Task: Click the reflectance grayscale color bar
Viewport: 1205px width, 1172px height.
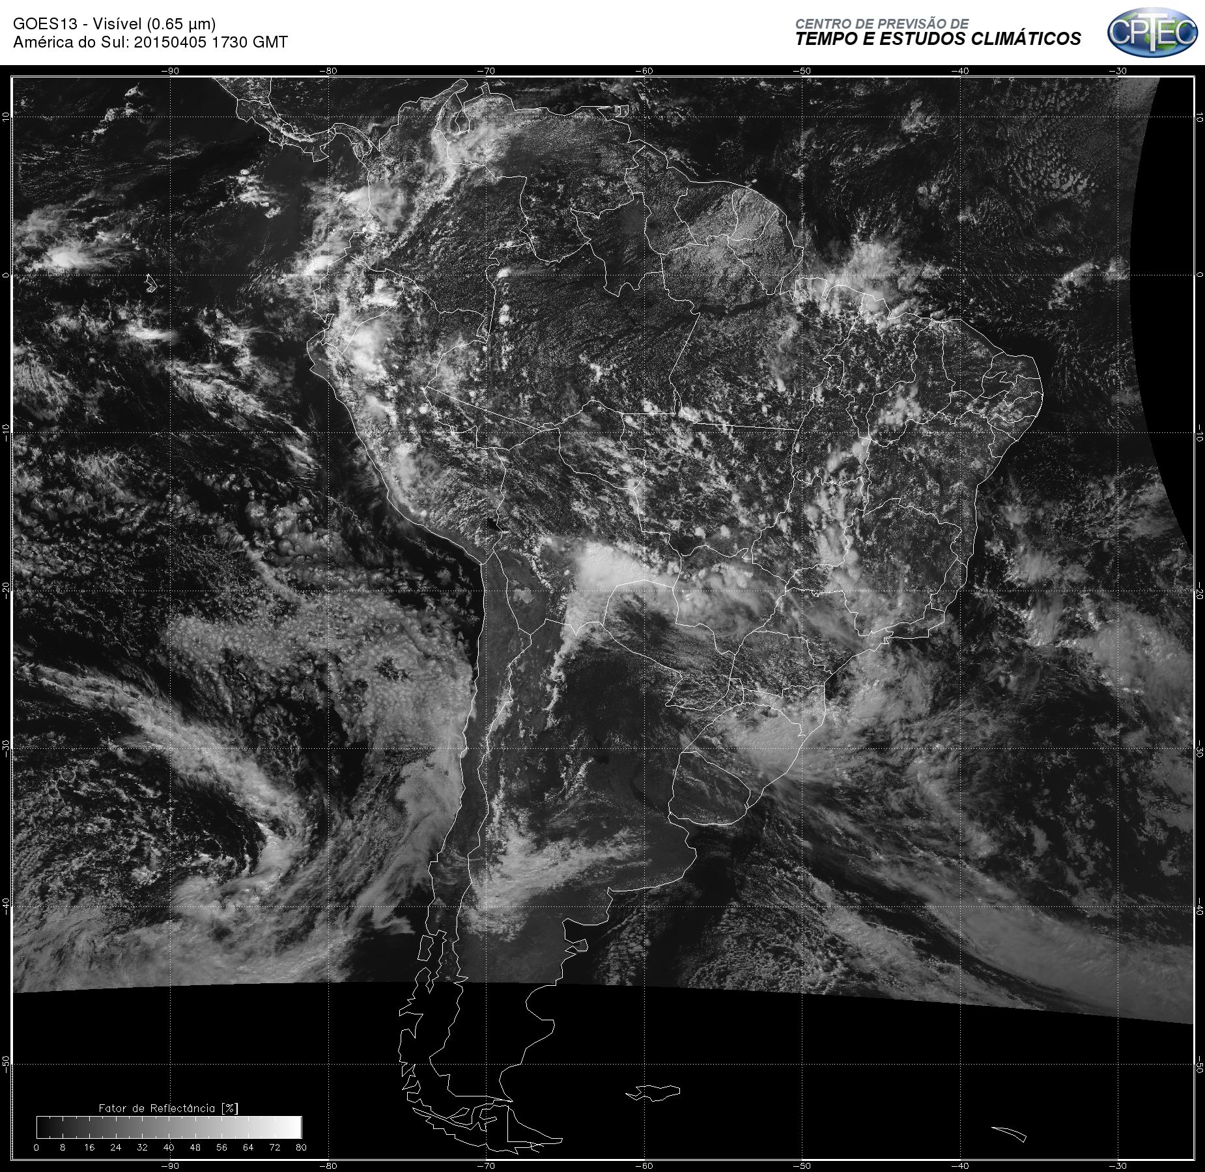Action: coord(169,1127)
